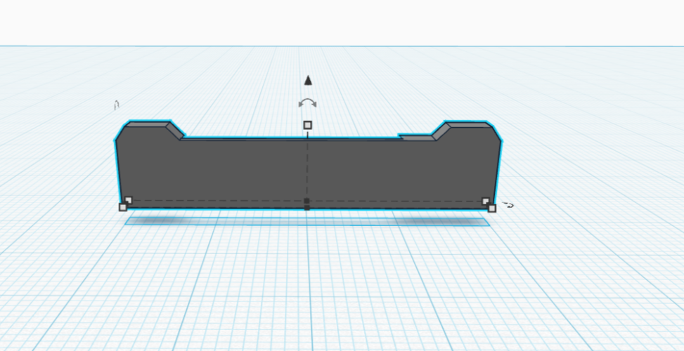The width and height of the screenshot is (684, 351).
Task: Click the curved rotation arrow above the shape
Action: (307, 103)
